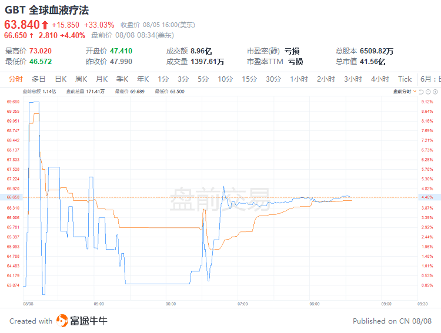Screen dimensions: 441x333
Task: Click the 市盈率TTM 亏损 value
Action: [296, 62]
